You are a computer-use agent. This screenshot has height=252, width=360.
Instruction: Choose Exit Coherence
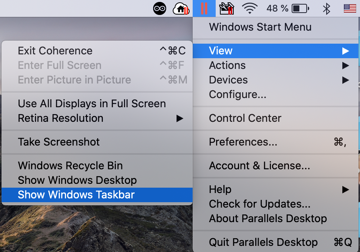tap(97, 51)
